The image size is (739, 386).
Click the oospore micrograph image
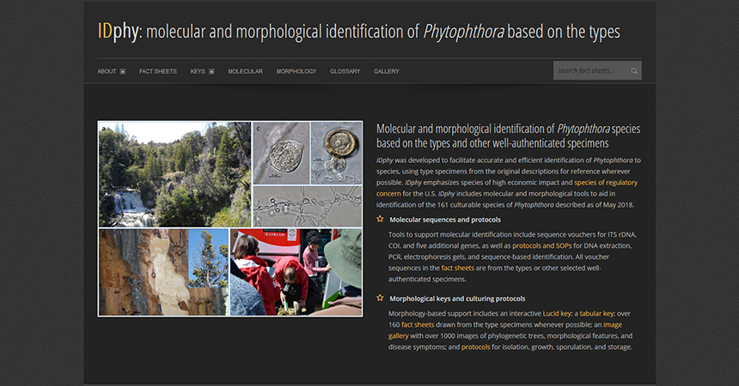pyautogui.click(x=337, y=154)
